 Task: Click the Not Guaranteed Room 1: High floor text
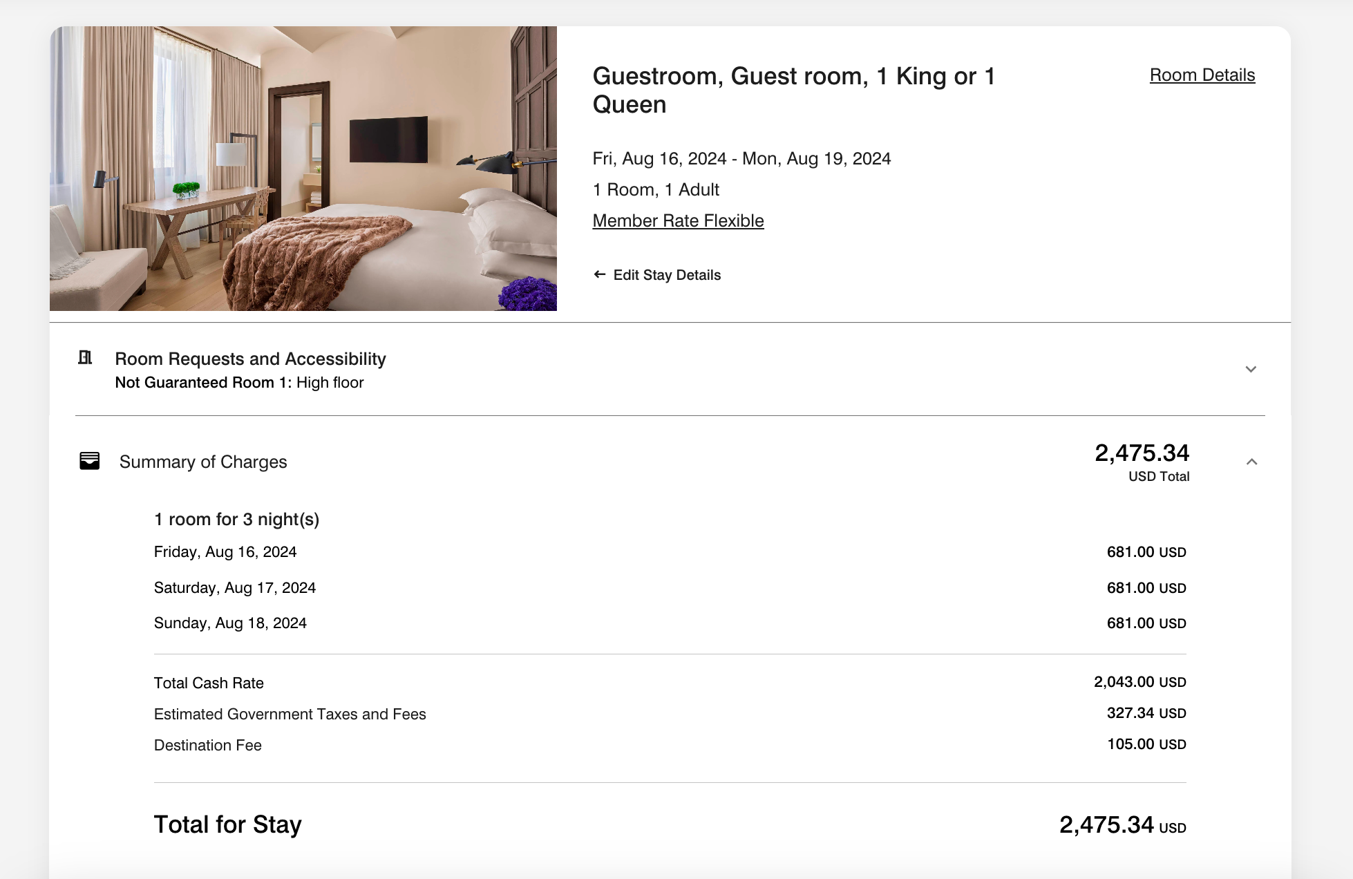[239, 383]
